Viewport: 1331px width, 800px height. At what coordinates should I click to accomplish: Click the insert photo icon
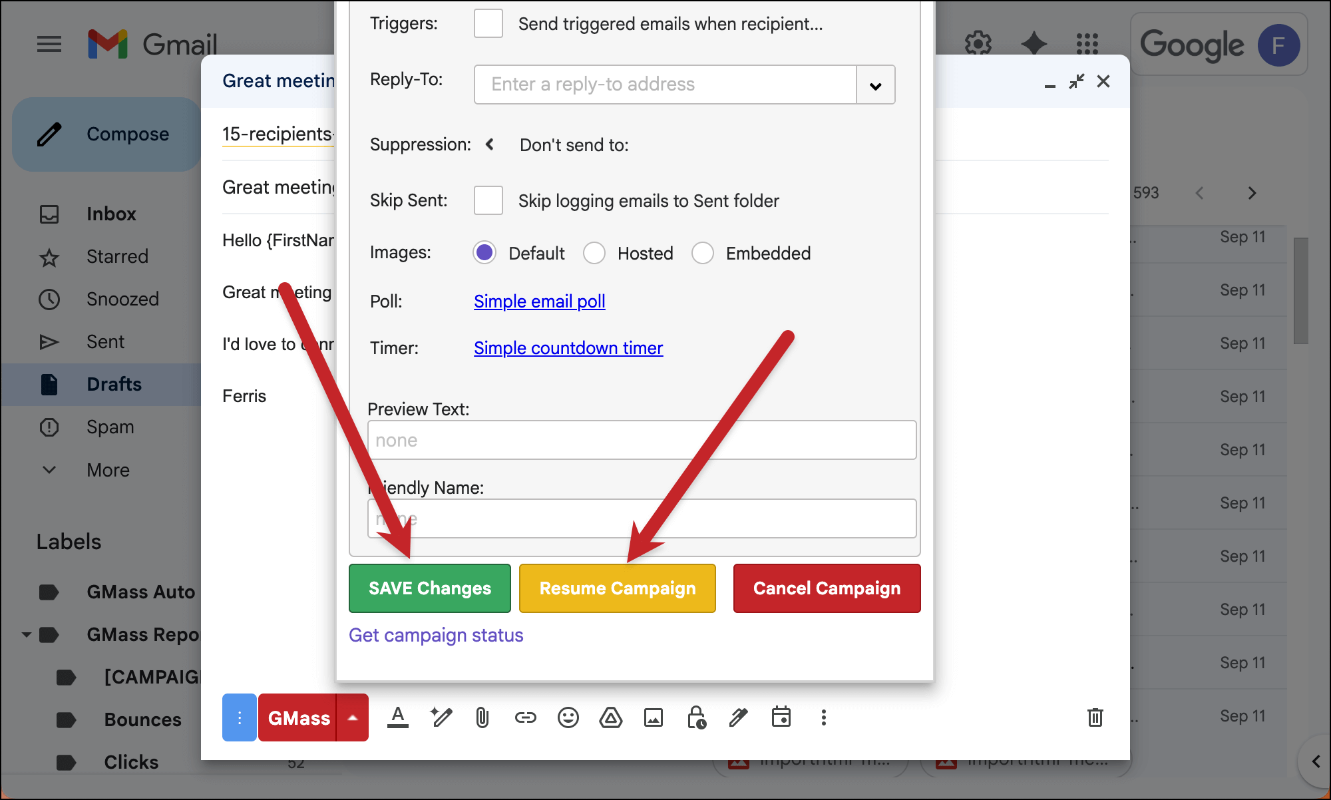click(x=653, y=717)
